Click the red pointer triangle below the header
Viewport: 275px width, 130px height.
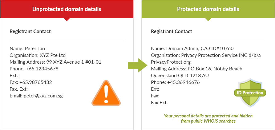coord(67,19)
